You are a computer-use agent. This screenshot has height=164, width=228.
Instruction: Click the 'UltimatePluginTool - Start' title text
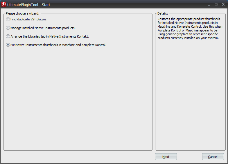click(x=29, y=5)
